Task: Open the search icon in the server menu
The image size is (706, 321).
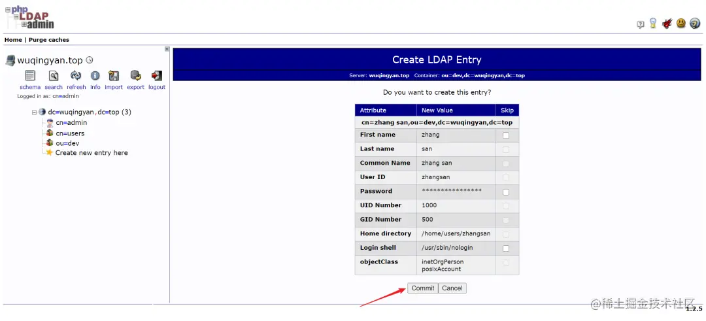Action: tap(54, 76)
